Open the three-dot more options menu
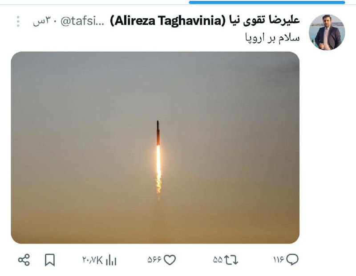This screenshot has height=276, width=356. pyautogui.click(x=18, y=21)
